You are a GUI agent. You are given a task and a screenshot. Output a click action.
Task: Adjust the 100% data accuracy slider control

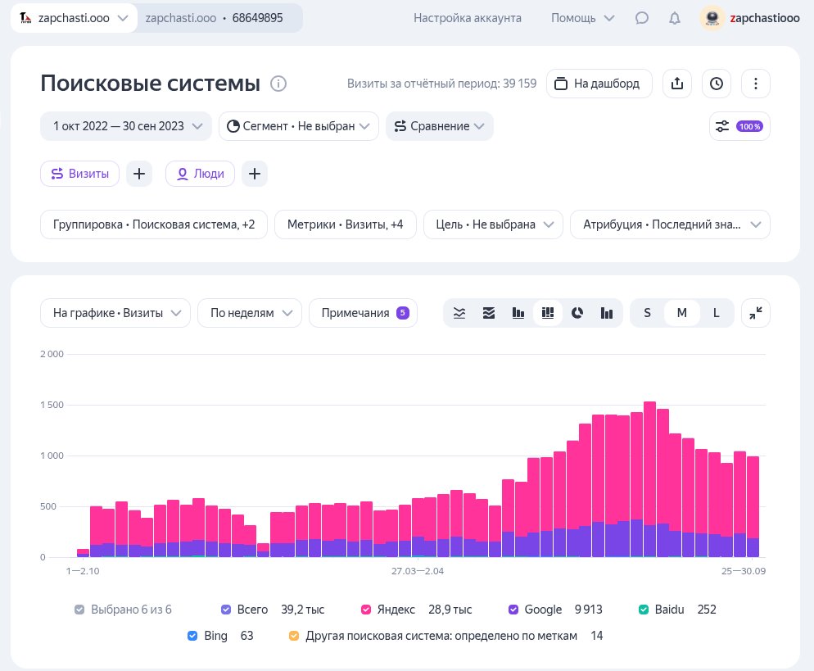tap(739, 126)
